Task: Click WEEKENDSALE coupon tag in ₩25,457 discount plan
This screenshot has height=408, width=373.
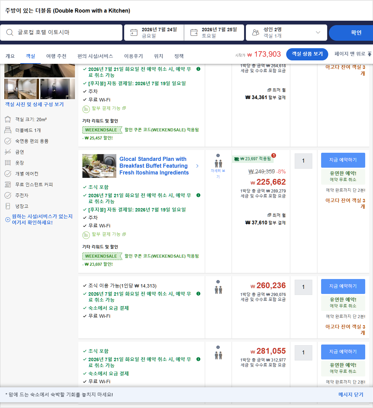Action: (102, 130)
